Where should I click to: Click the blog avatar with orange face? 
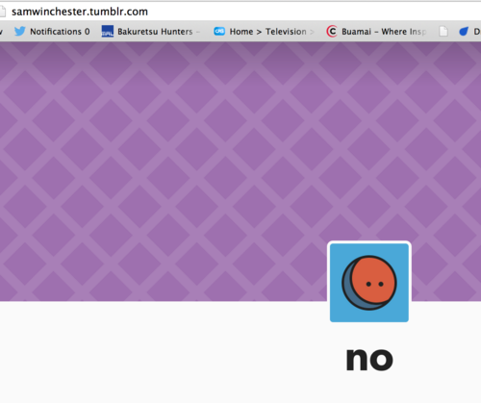(x=369, y=283)
